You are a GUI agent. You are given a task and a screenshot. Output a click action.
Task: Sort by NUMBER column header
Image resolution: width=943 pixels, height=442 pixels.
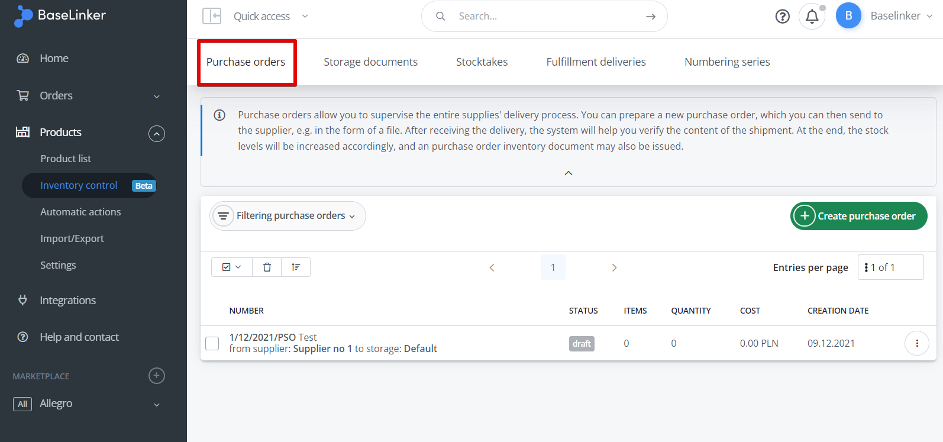click(x=247, y=311)
